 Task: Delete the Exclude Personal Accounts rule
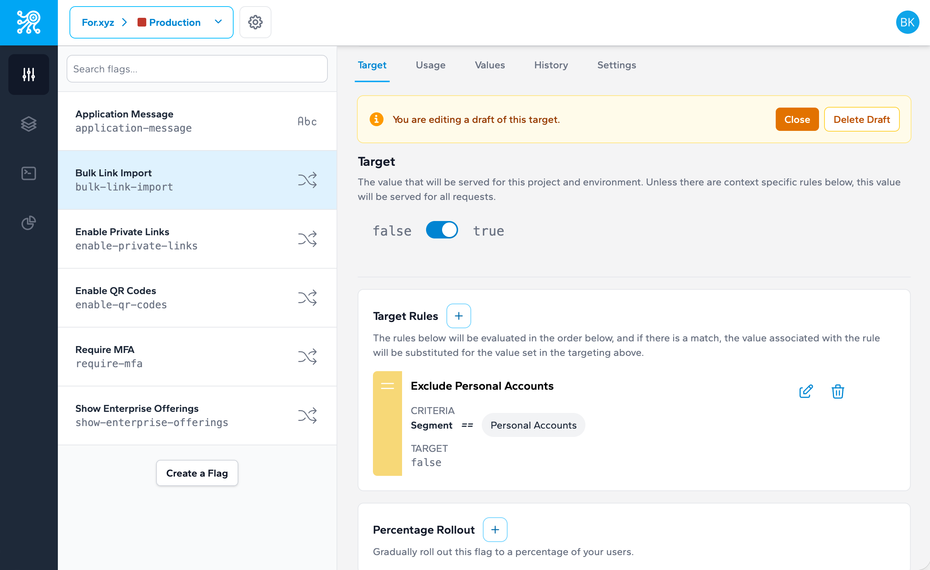click(x=838, y=392)
